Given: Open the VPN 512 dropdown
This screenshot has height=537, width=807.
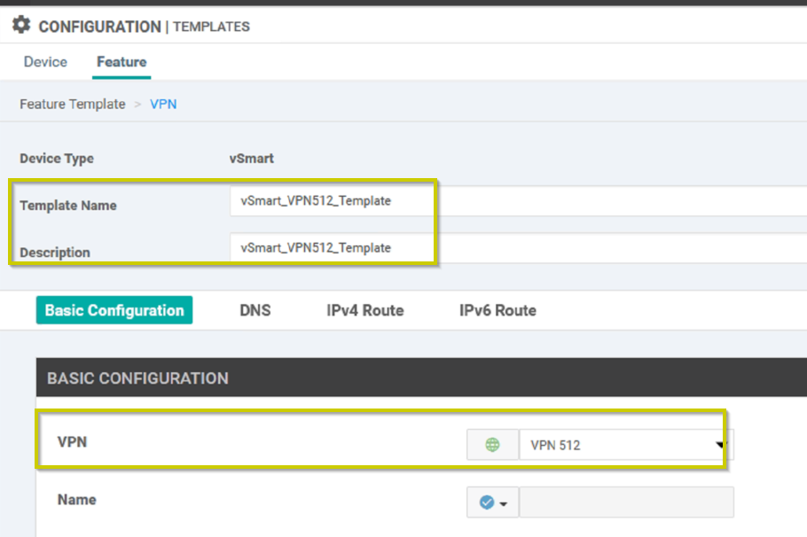Looking at the screenshot, I should point(626,445).
